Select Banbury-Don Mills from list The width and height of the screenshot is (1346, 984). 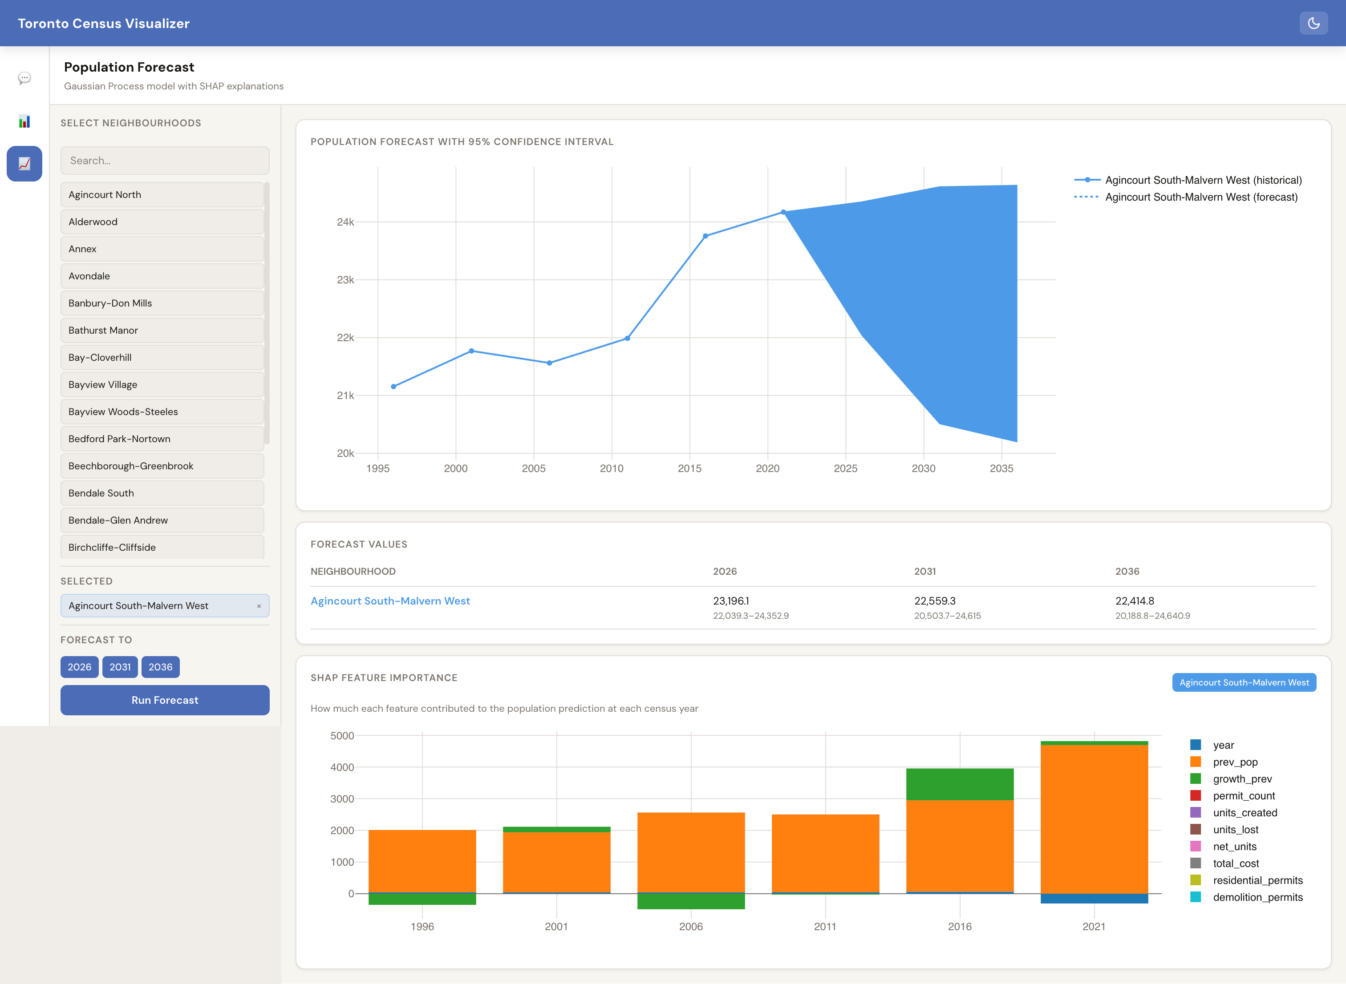coord(162,303)
